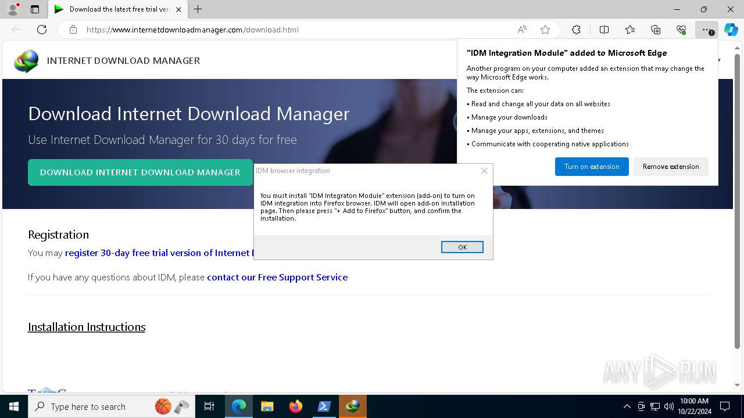Open the tab actions menu icon
The image size is (744, 418).
(x=35, y=9)
